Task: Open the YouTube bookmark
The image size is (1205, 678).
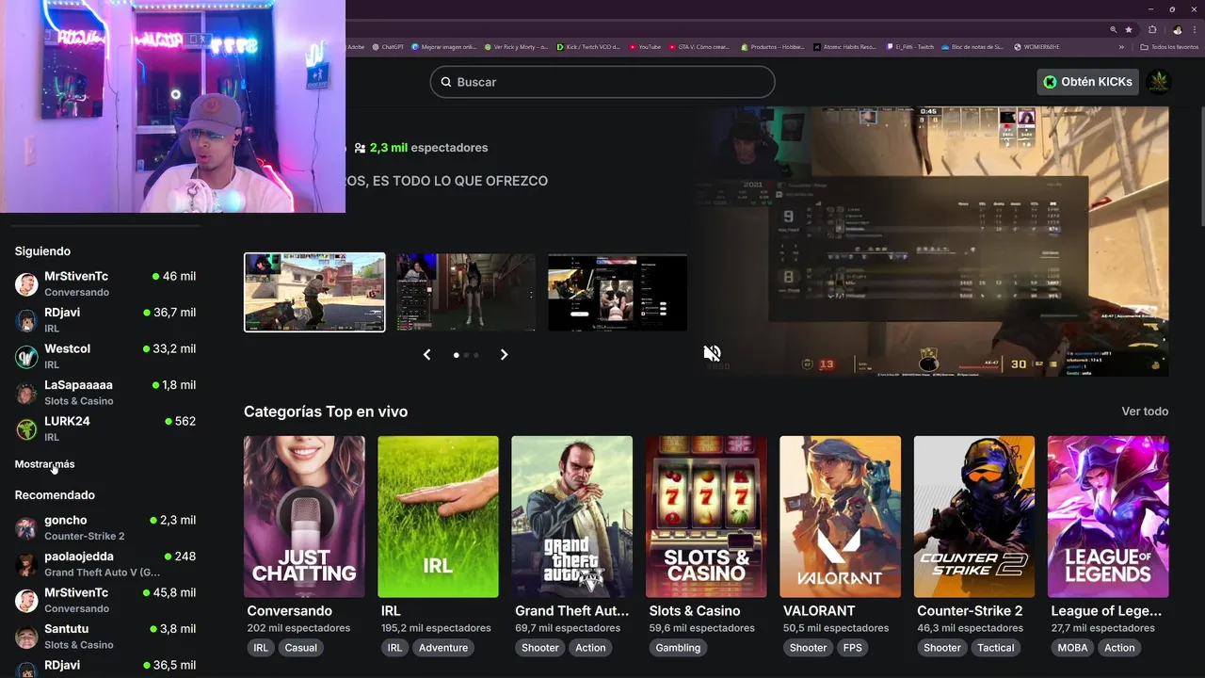Action: [645, 47]
